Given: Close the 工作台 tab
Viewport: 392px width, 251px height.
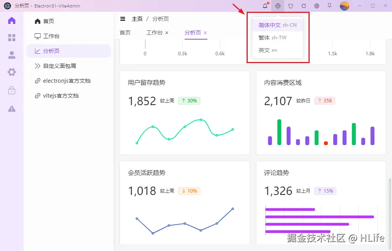Looking at the screenshot, I should pos(167,33).
